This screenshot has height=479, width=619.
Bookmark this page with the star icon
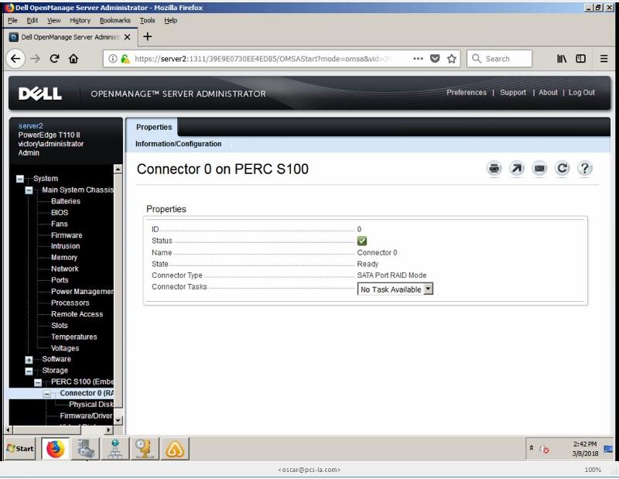tap(452, 59)
